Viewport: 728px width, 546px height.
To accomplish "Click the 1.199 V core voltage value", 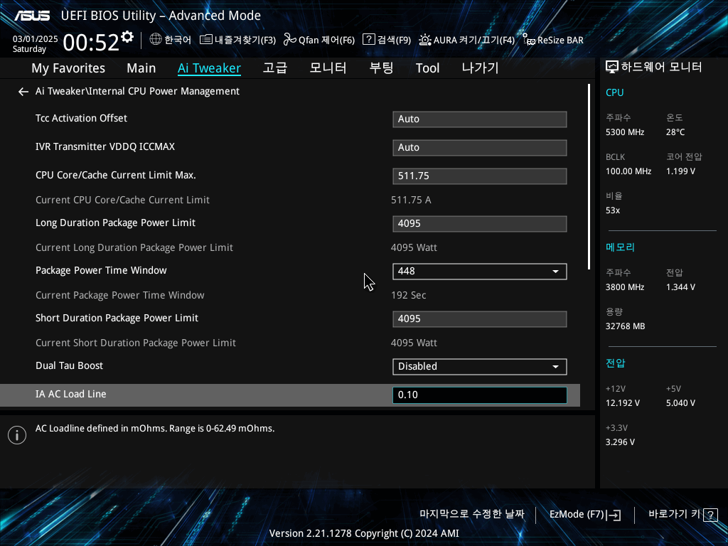I will (680, 171).
